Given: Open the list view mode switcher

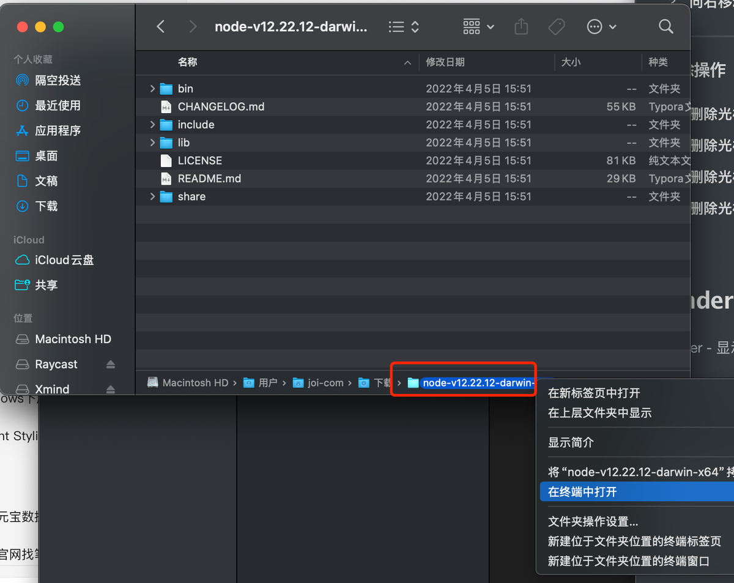Looking at the screenshot, I should (404, 27).
